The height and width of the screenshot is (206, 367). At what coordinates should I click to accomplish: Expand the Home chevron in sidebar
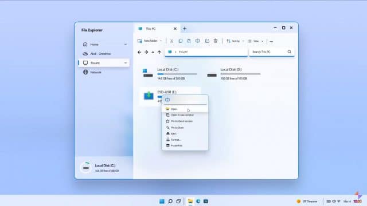click(x=126, y=45)
